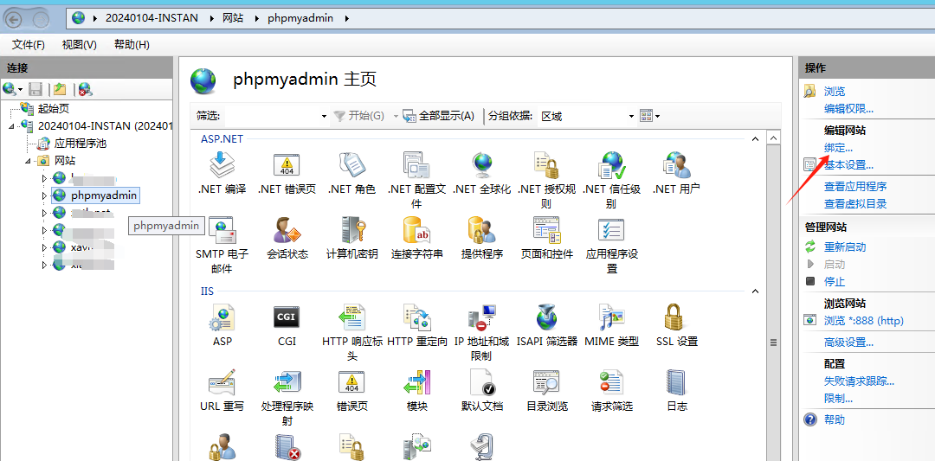Click the 编辑权限... link
Viewport: 935px width, 461px height.
pos(849,109)
